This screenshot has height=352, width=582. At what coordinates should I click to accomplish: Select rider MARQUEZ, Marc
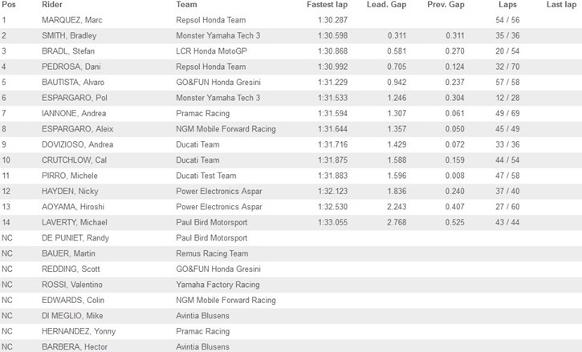point(72,20)
